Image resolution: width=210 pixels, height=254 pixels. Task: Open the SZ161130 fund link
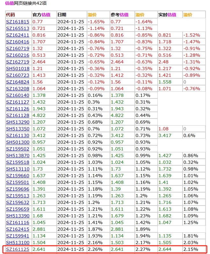(x=18, y=135)
